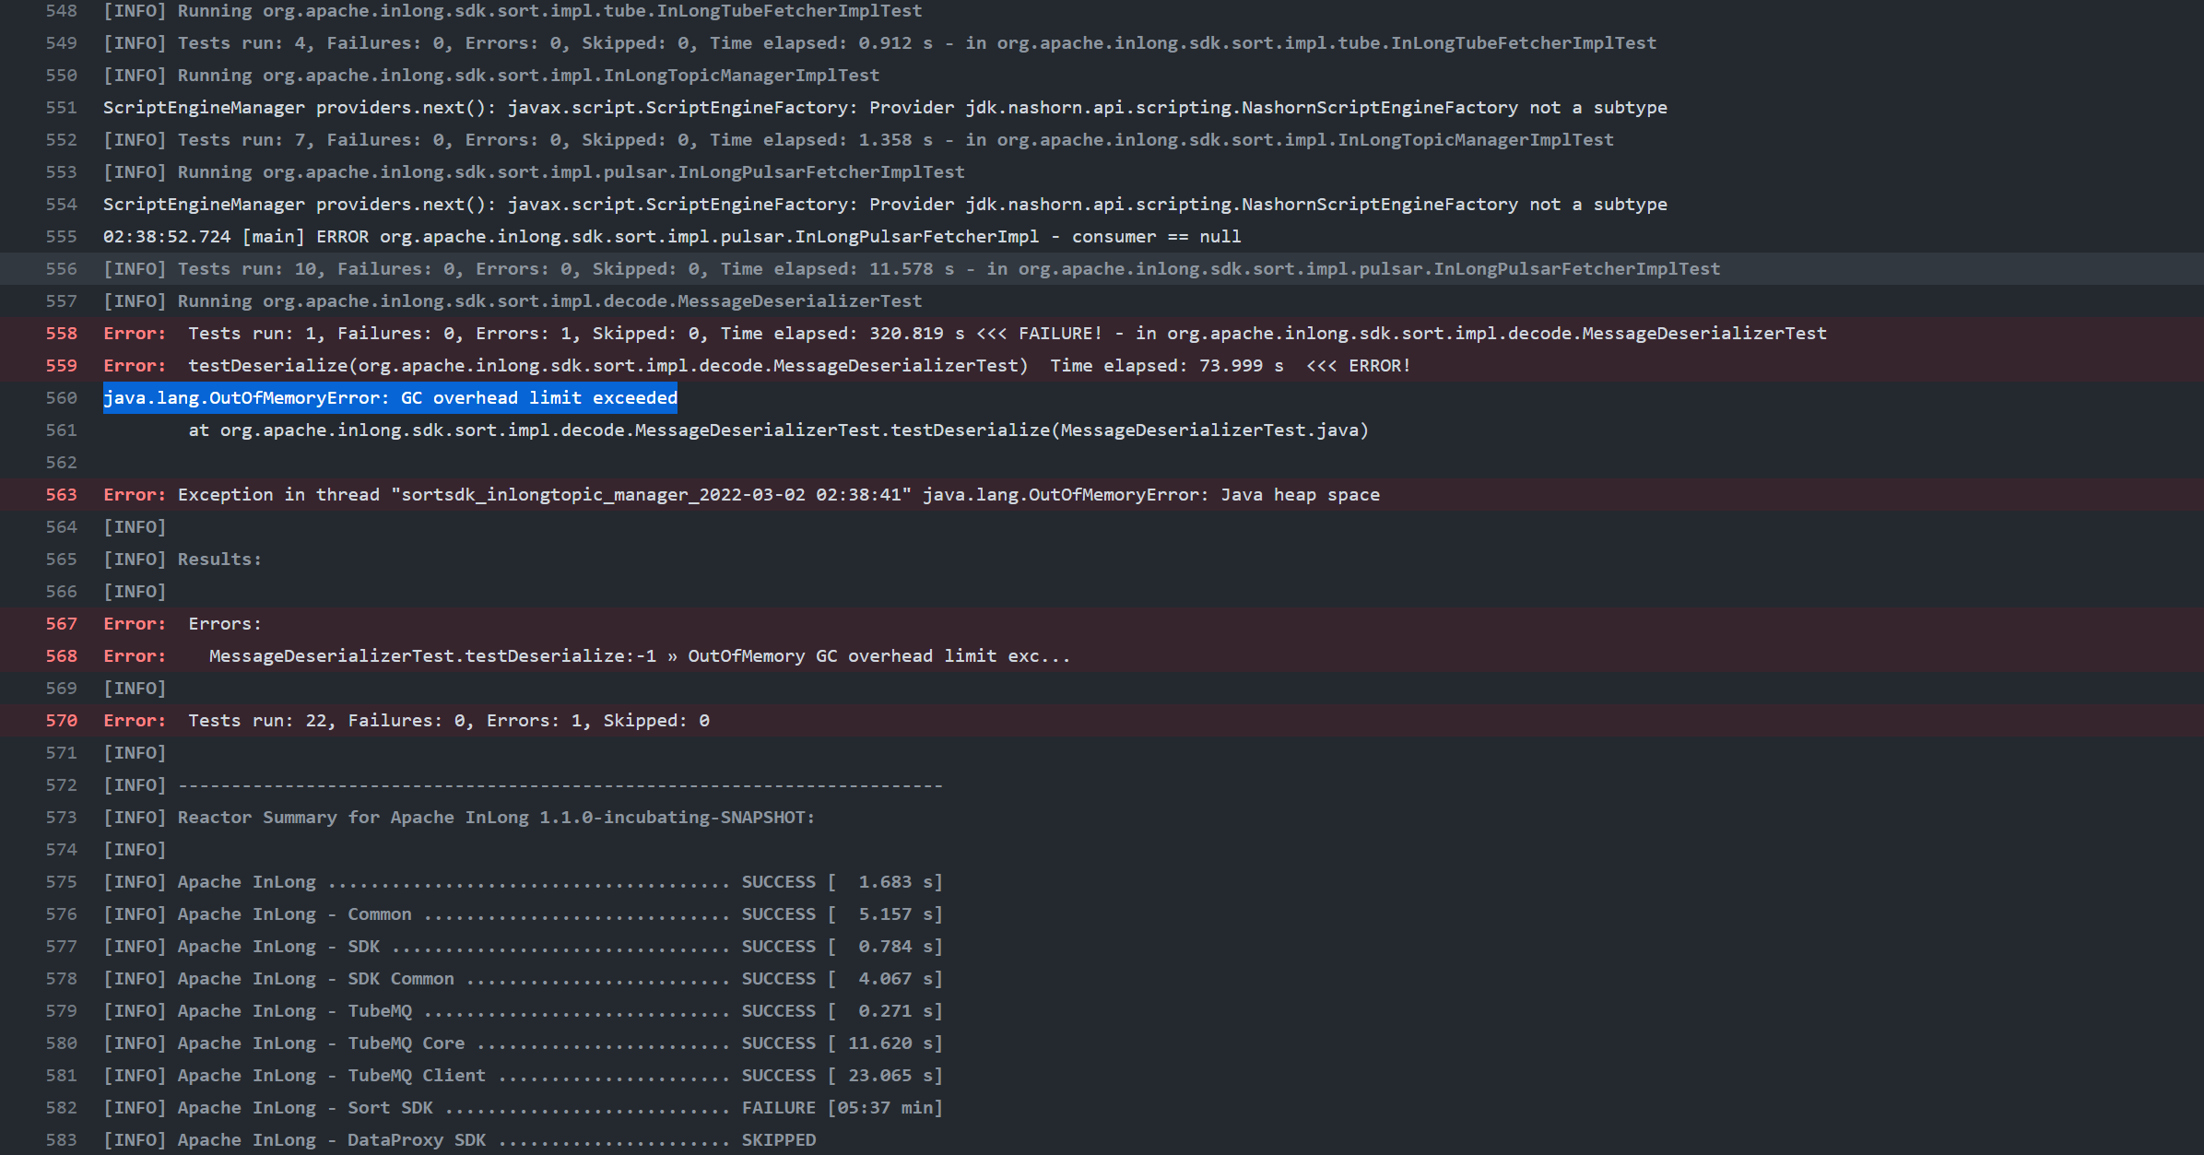Click the 'Errors:' heading line 567
Image resolution: width=2204 pixels, height=1155 pixels.
(x=224, y=624)
